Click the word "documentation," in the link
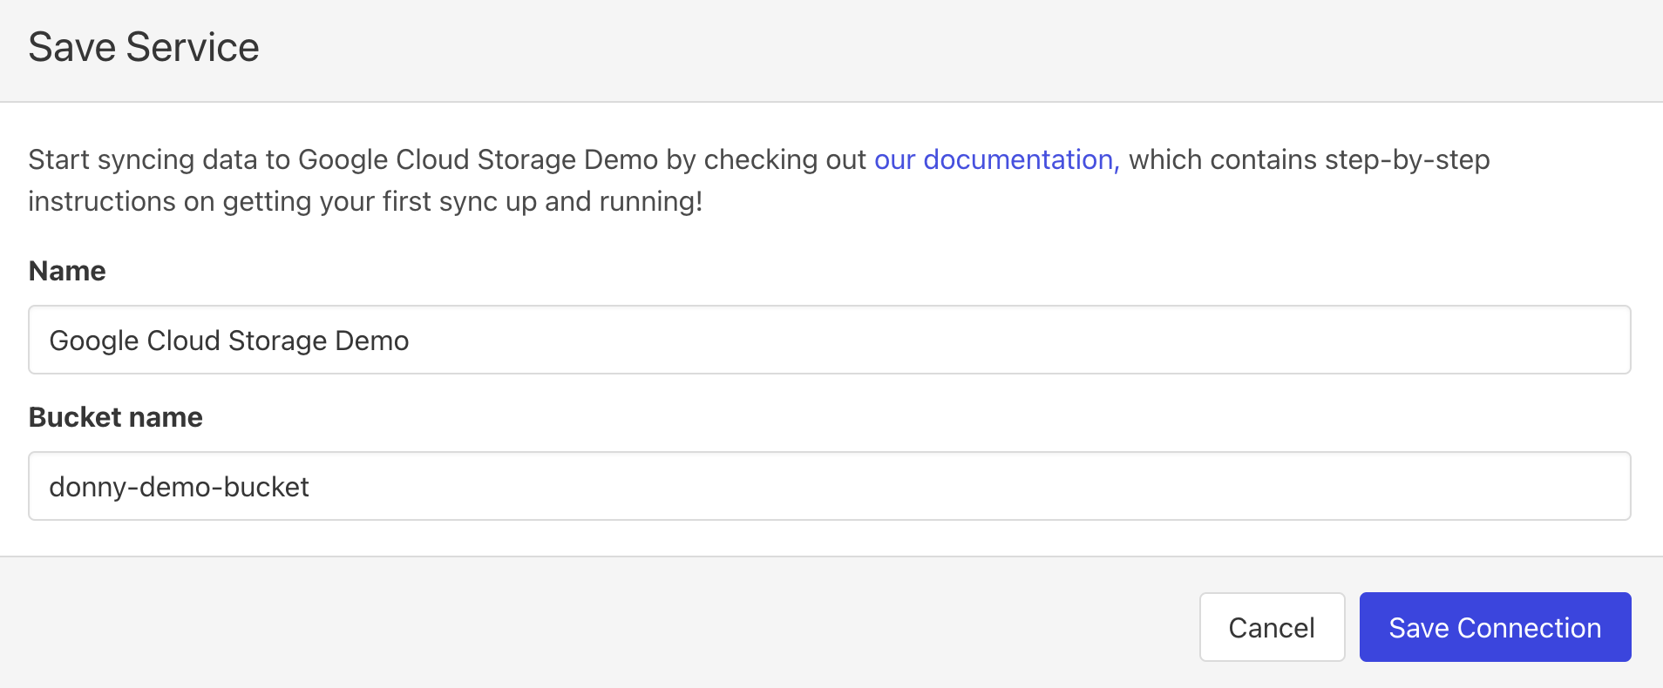Image resolution: width=1663 pixels, height=688 pixels. click(1021, 160)
